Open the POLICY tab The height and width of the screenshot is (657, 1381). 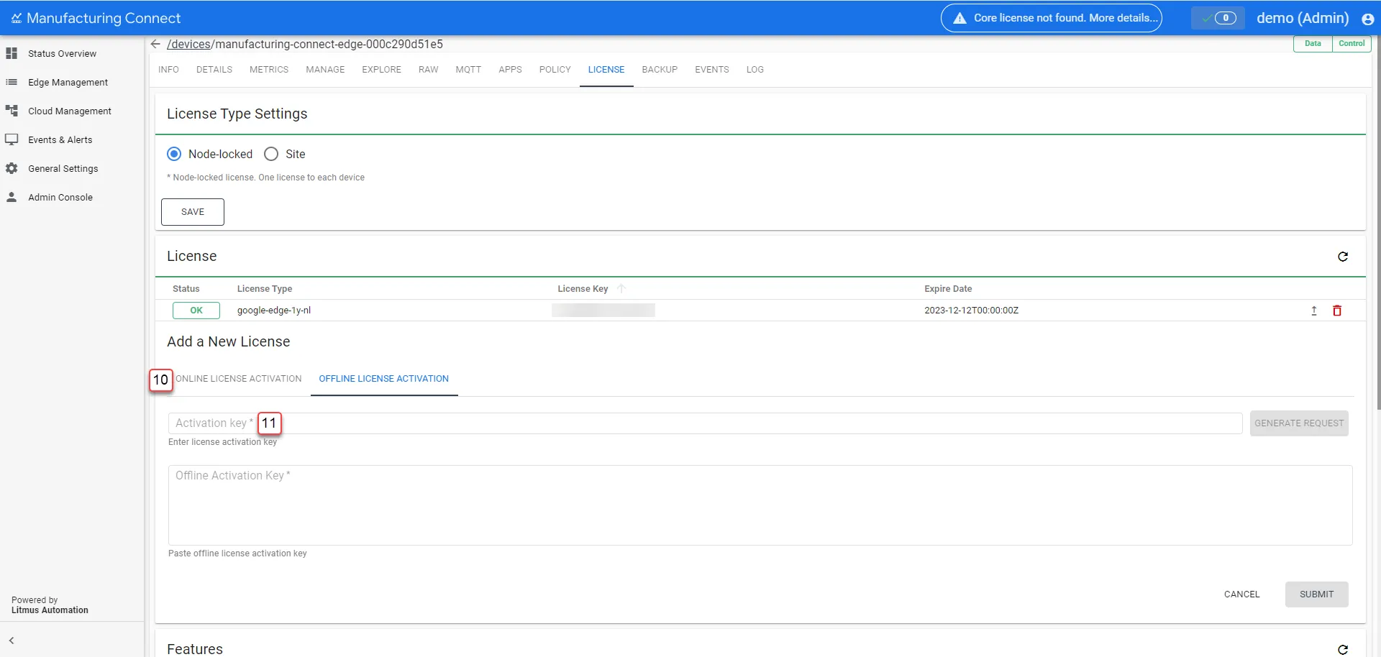555,70
